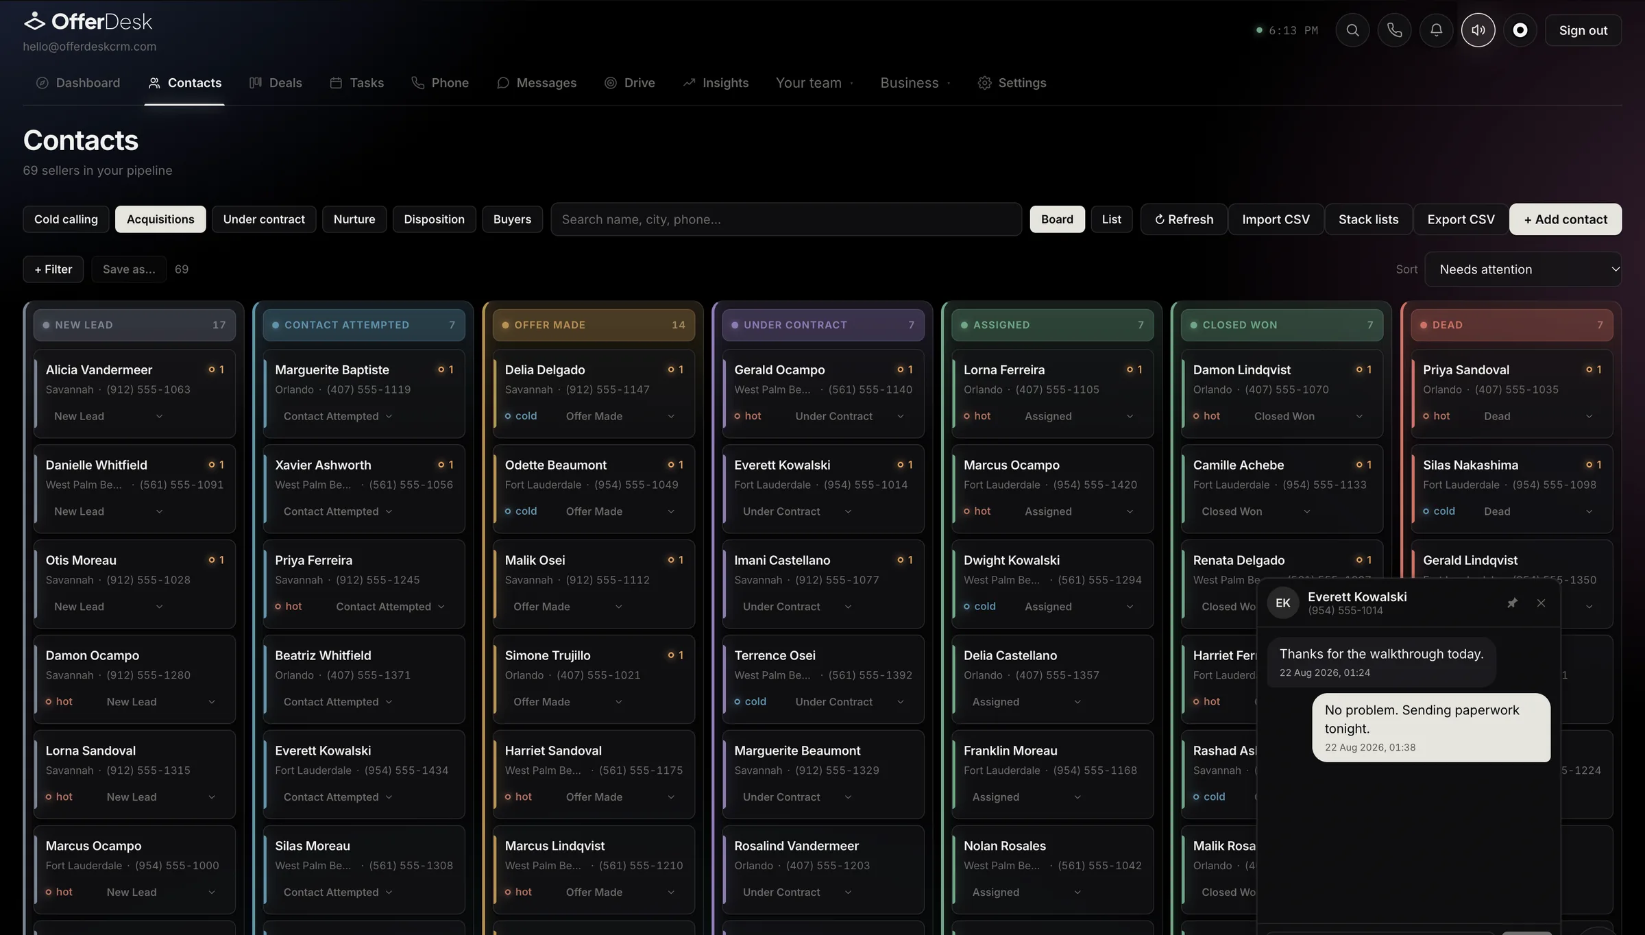Open the Messages tab
The width and height of the screenshot is (1645, 935).
pos(537,83)
